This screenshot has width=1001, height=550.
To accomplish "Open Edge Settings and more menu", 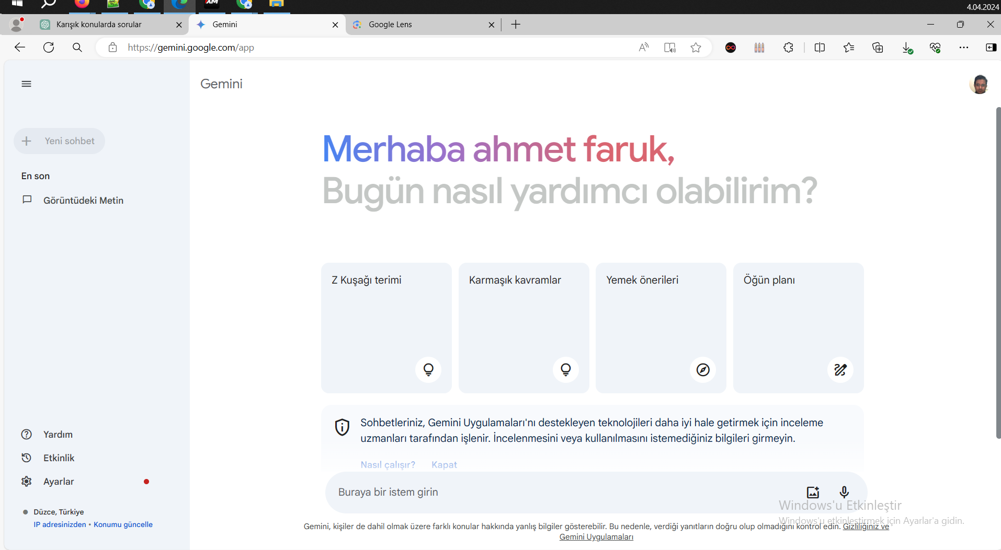I will pos(964,48).
